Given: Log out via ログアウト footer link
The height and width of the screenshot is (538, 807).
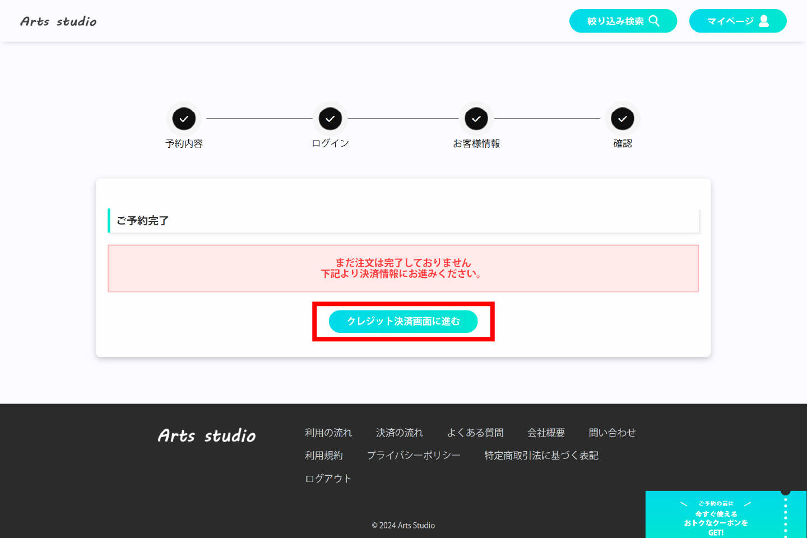Looking at the screenshot, I should 328,479.
